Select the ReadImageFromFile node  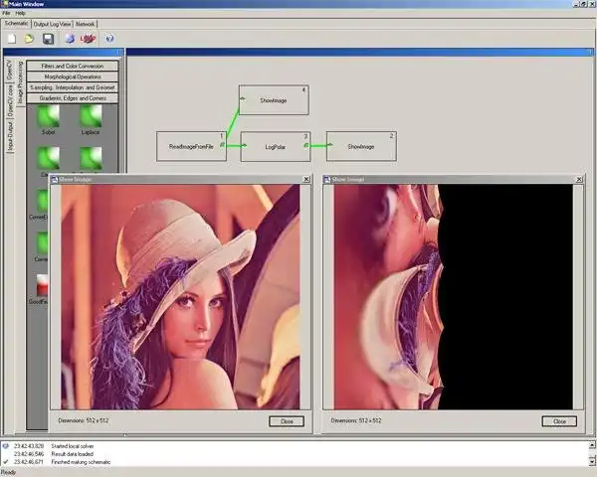point(191,146)
